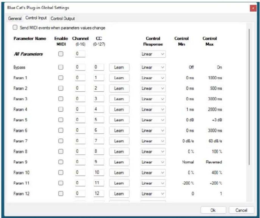Start MIDI Learn for Param 1

pos(119,78)
